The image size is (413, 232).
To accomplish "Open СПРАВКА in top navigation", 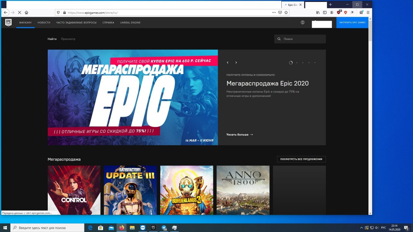I will tap(108, 23).
